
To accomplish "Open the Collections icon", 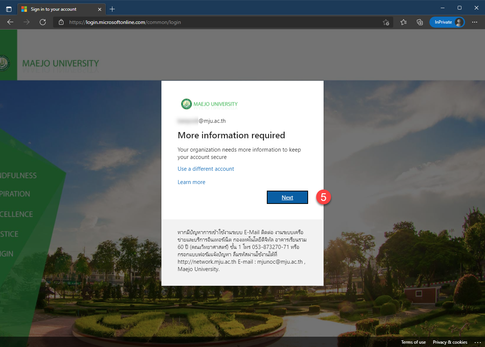I will (420, 22).
